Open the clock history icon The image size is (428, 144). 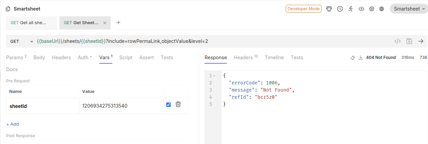tap(340, 9)
